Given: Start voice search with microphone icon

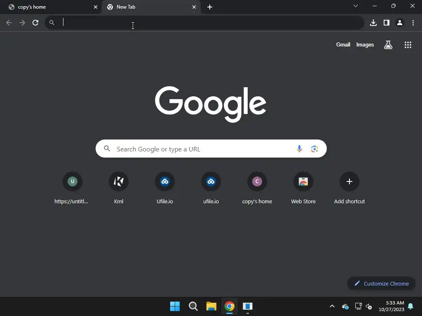Looking at the screenshot, I should (x=299, y=149).
